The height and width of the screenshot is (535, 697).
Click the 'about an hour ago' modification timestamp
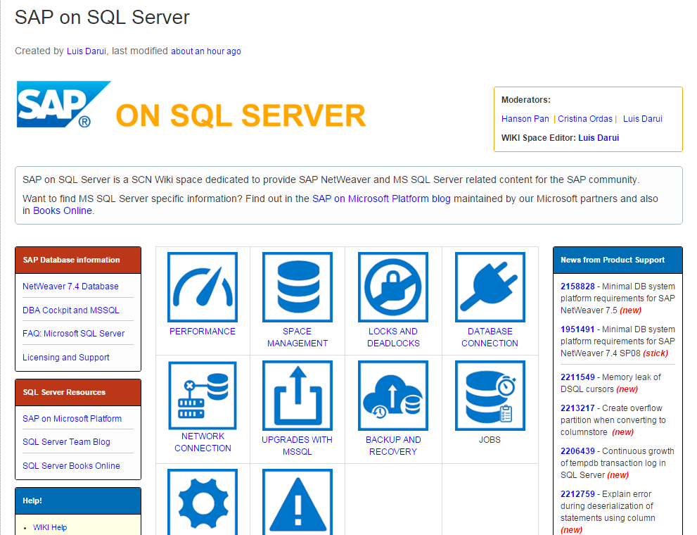[205, 51]
